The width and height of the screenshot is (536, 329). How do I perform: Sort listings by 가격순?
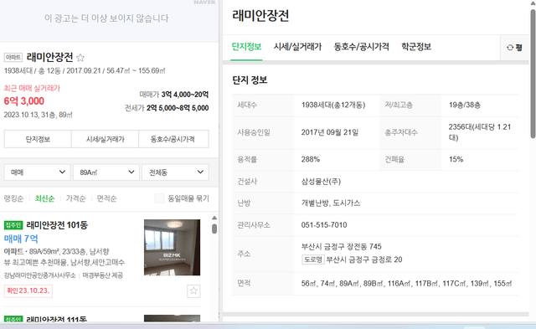tap(75, 198)
